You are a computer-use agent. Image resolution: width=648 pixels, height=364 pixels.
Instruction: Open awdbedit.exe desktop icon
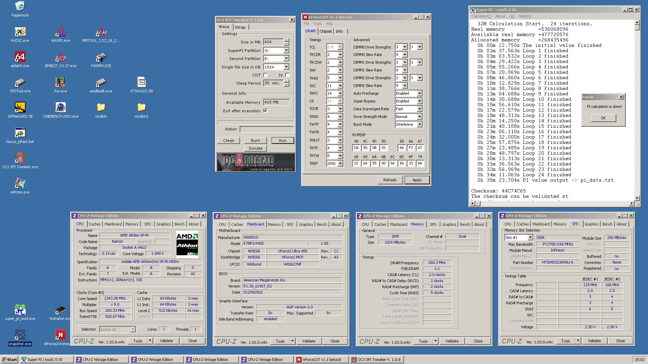pyautogui.click(x=101, y=82)
